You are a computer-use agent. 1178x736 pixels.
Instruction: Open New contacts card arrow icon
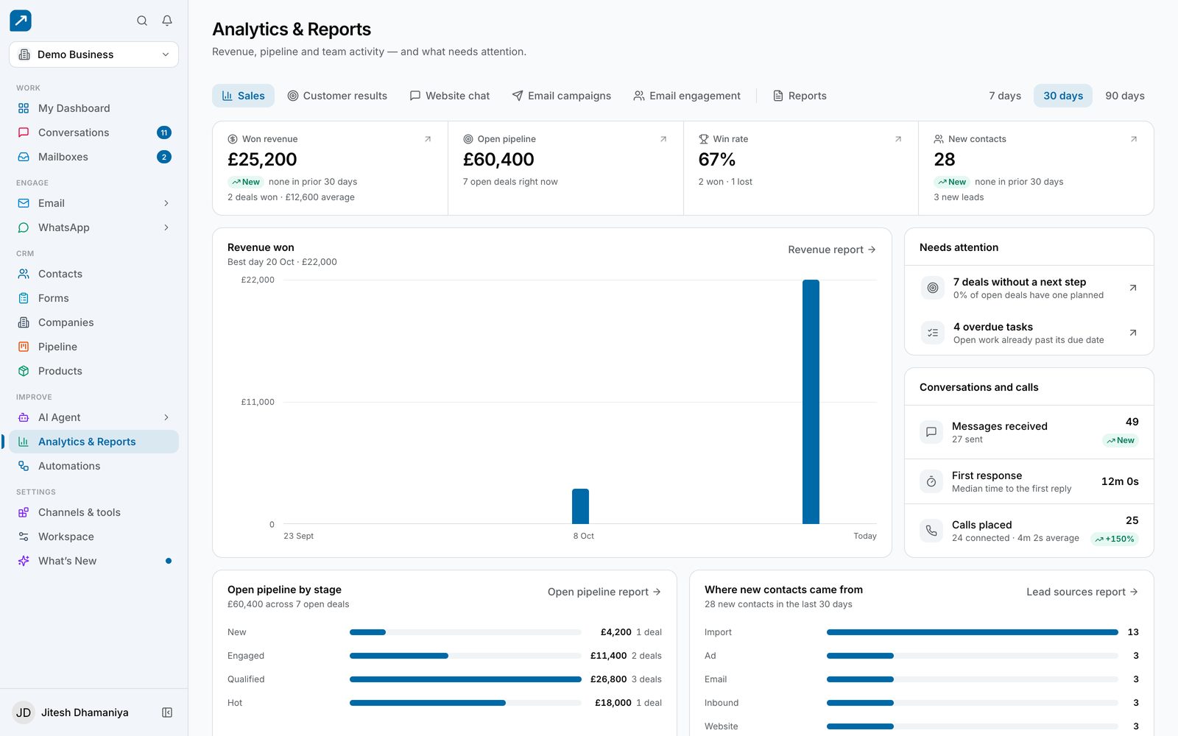[x=1134, y=139]
